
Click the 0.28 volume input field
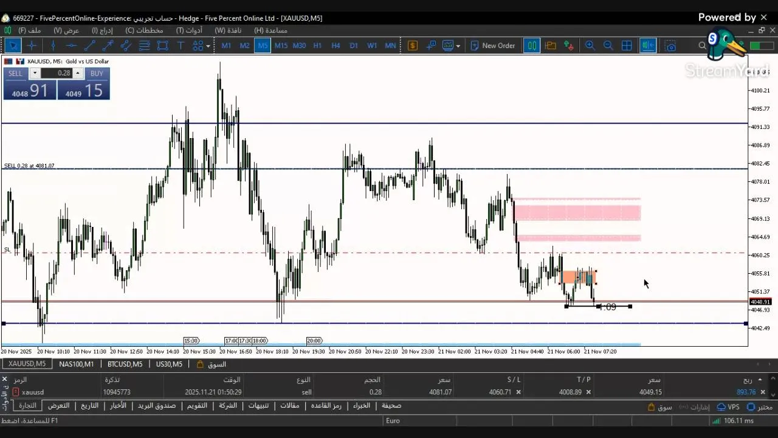[58, 74]
